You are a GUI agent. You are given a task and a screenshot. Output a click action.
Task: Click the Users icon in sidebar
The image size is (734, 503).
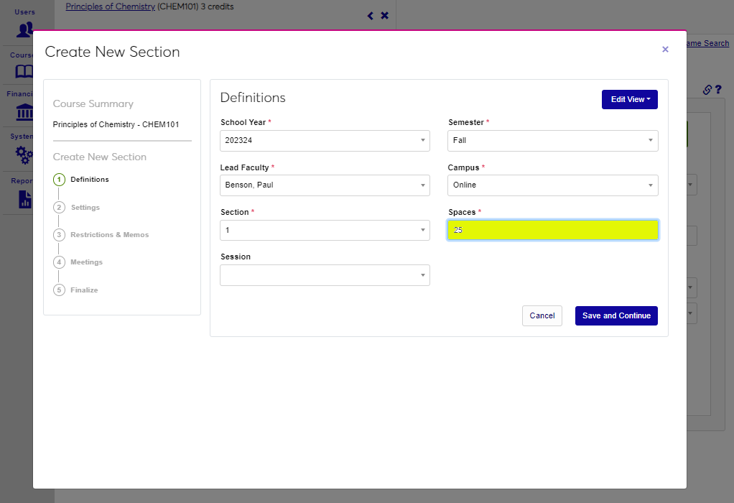[24, 29]
